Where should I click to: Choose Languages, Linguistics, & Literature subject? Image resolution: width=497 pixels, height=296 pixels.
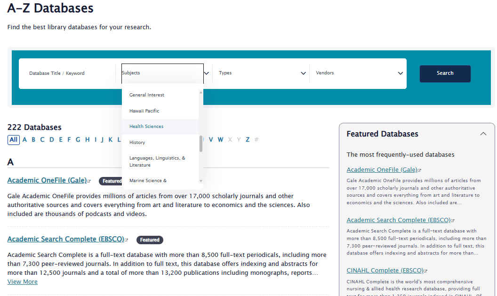click(160, 161)
